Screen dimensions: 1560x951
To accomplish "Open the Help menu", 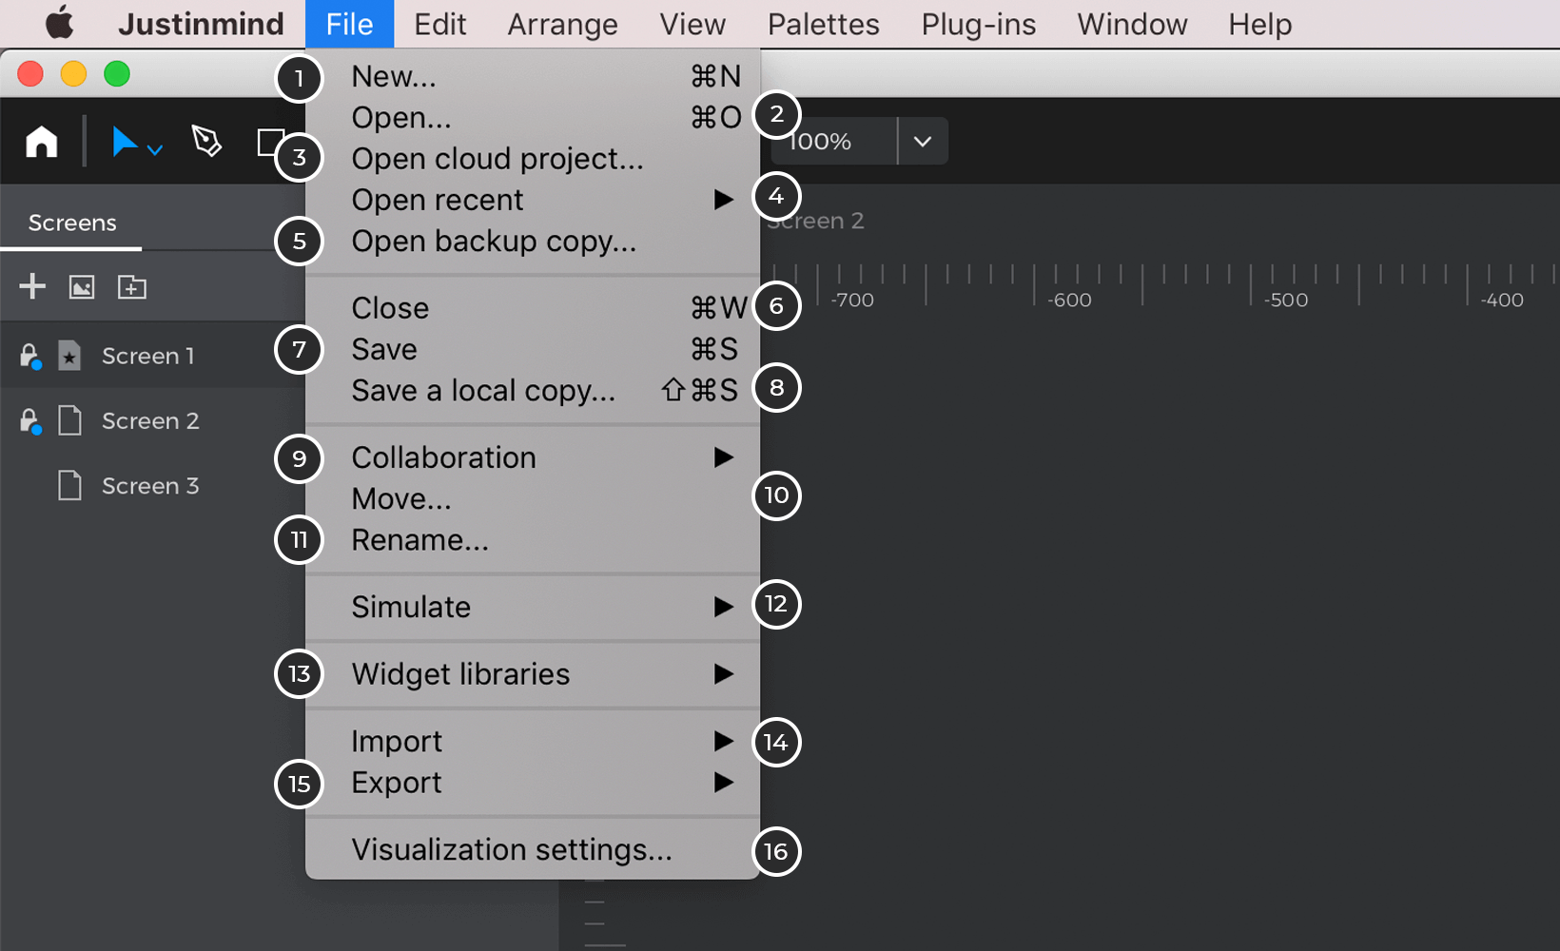I will (1259, 24).
